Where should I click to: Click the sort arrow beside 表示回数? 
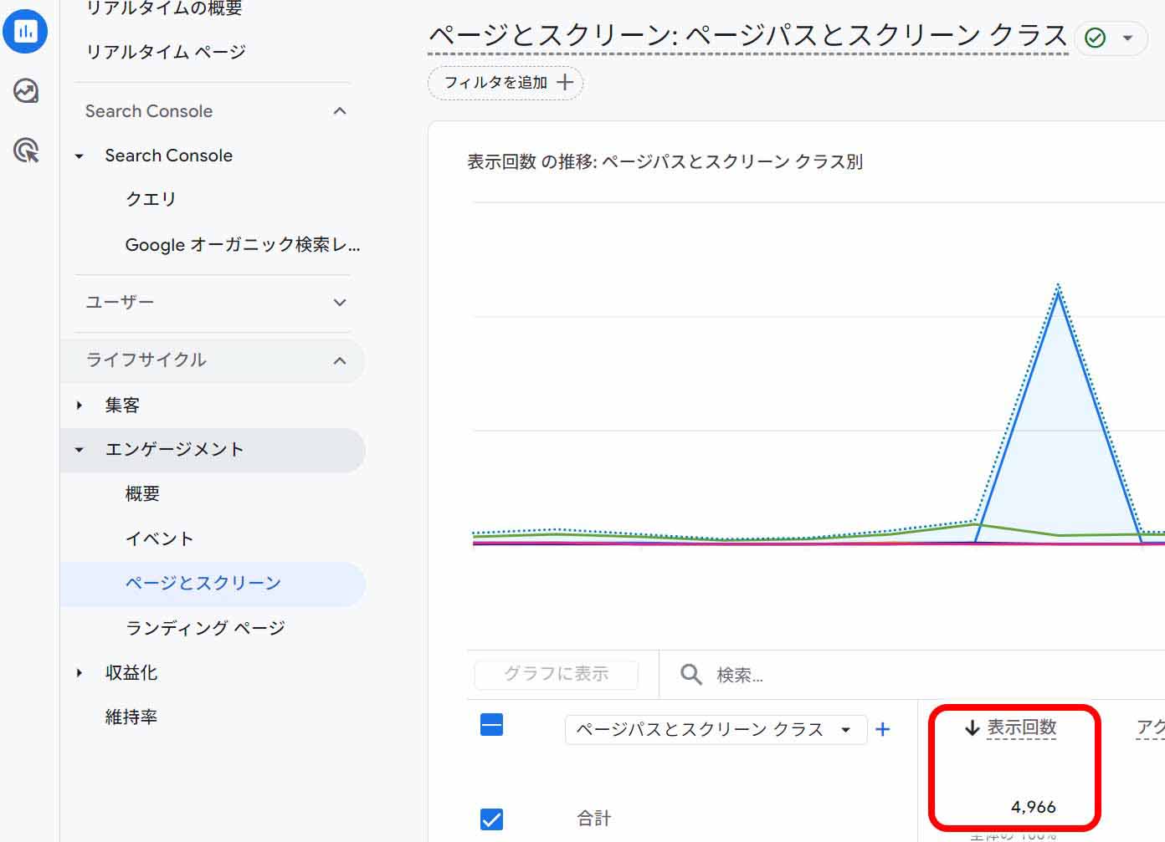point(972,728)
